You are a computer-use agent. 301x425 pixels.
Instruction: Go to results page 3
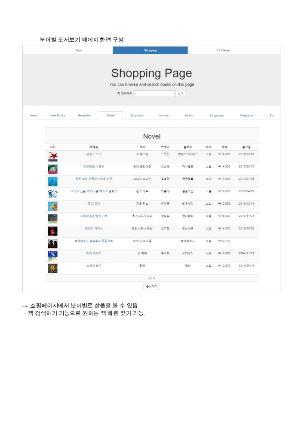154,278
